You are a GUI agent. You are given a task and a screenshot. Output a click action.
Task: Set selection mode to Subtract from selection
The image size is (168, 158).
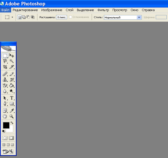[28, 17]
